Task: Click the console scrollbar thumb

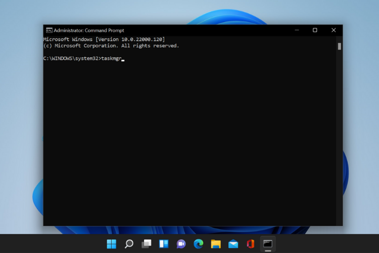Action: click(x=340, y=46)
